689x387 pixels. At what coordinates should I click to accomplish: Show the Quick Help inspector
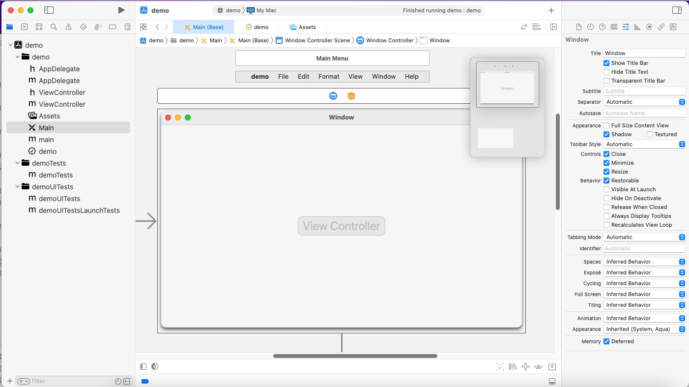[602, 27]
